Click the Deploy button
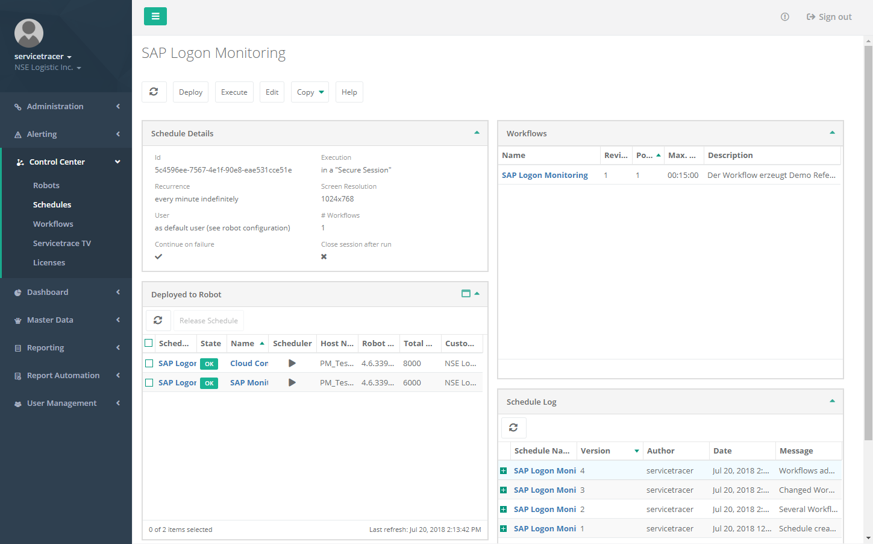This screenshot has width=873, height=544. coord(190,92)
